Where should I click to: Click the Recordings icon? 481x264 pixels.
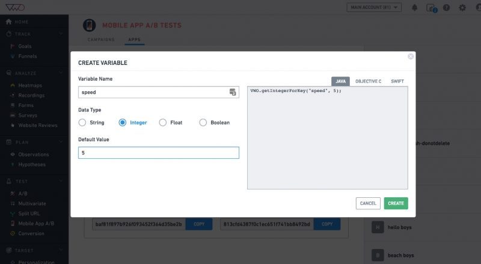[13, 96]
